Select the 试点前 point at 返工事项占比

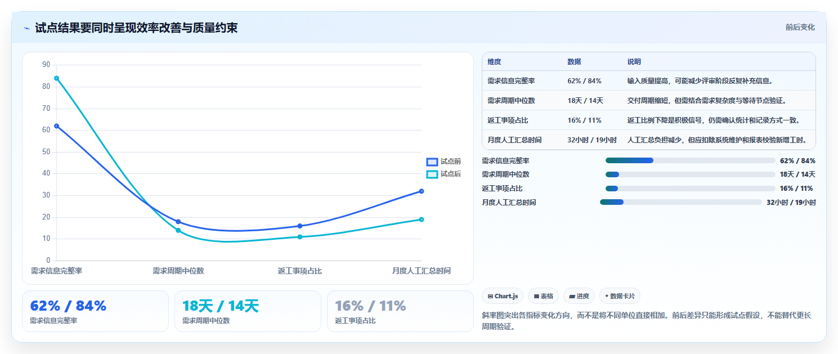pyautogui.click(x=299, y=226)
